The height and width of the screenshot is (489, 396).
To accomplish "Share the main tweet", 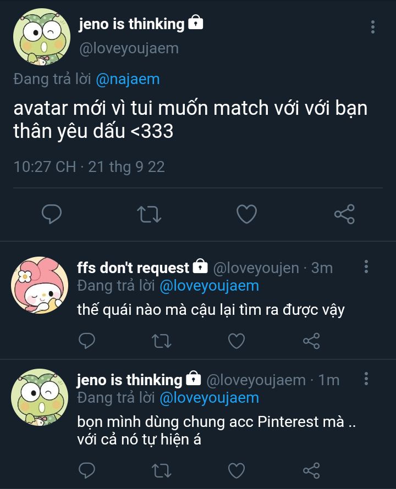I will coord(344,214).
